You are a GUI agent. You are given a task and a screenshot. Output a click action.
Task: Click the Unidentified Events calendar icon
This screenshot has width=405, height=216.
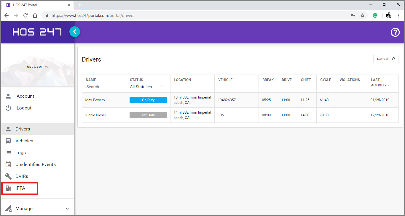coord(8,165)
